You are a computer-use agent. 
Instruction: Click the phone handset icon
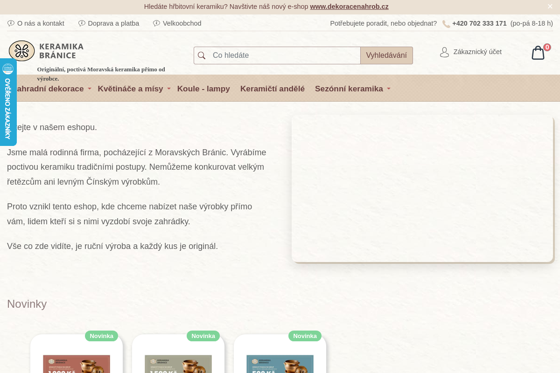pyautogui.click(x=446, y=24)
